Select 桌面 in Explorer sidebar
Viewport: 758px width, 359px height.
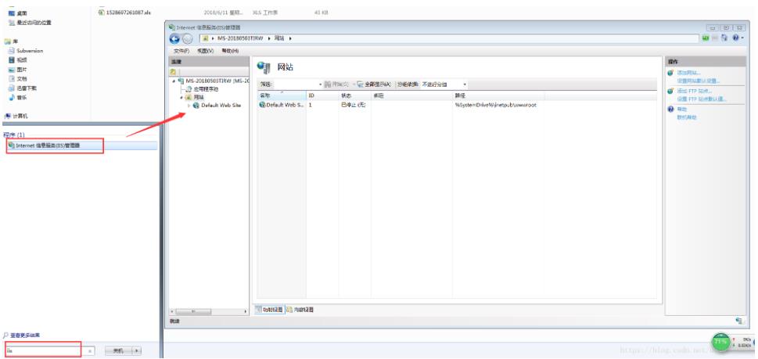coord(18,13)
